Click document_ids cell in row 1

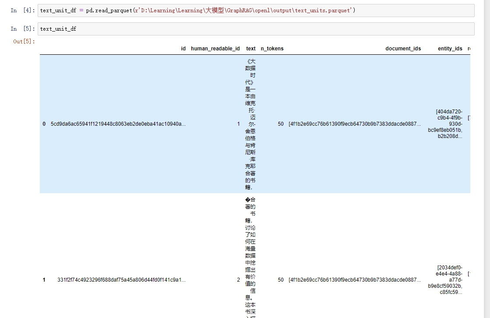(x=355, y=280)
